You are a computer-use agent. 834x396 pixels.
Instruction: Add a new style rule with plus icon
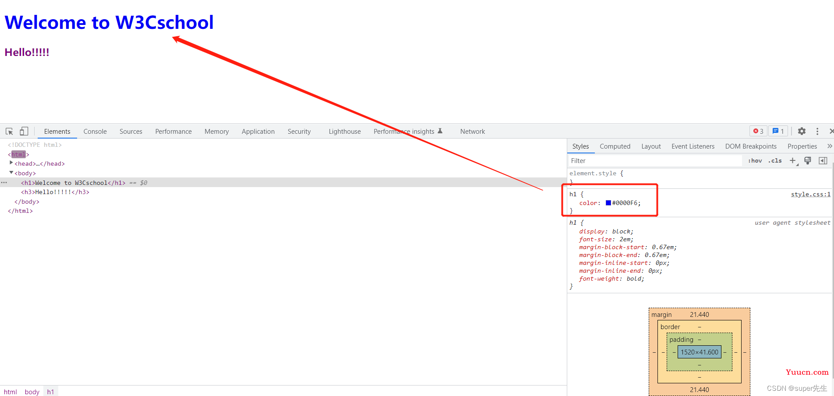pyautogui.click(x=793, y=161)
